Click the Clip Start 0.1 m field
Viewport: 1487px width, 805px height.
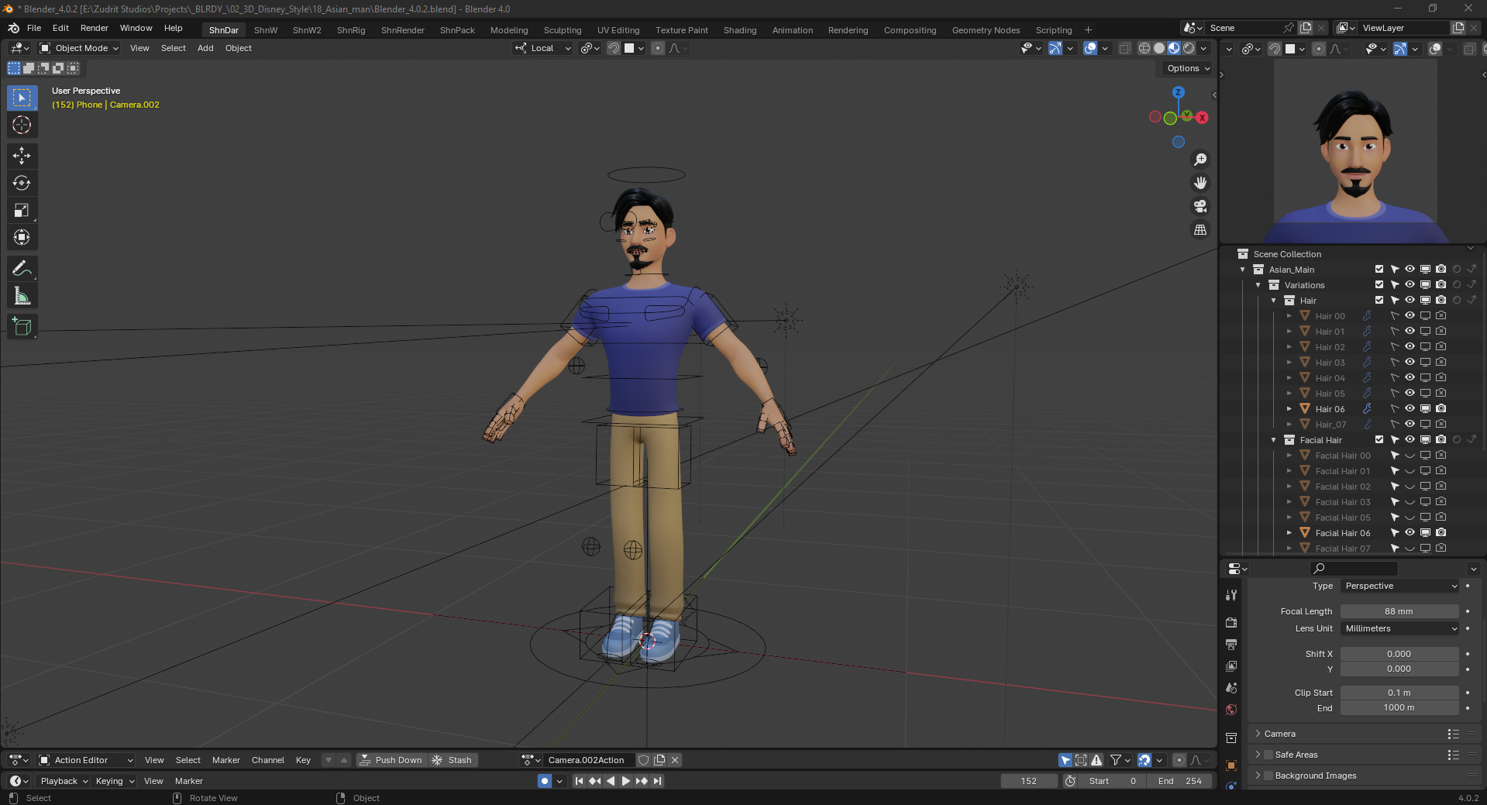point(1399,693)
